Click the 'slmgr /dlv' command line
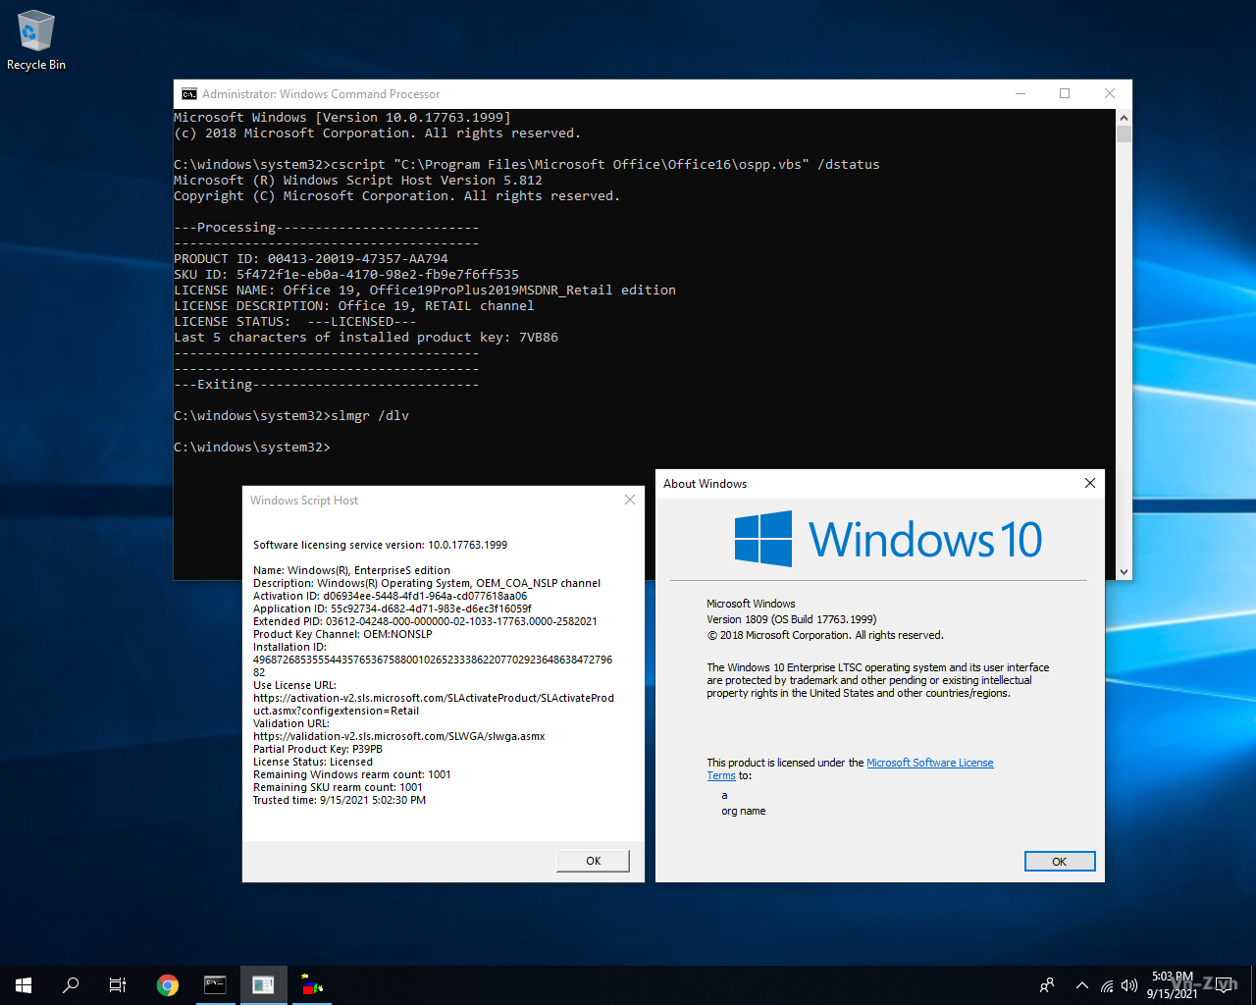Image resolution: width=1256 pixels, height=1005 pixels. point(291,416)
